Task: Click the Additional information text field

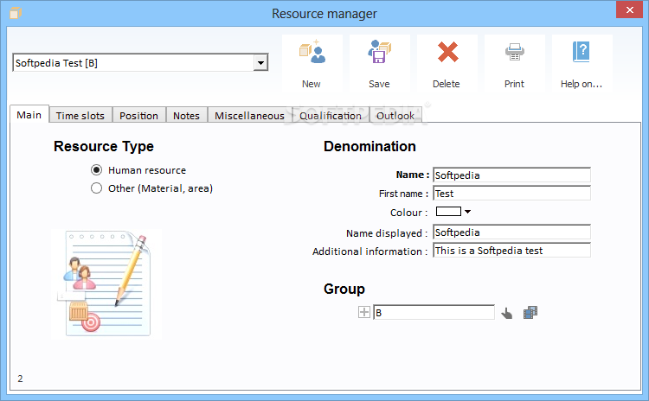Action: [512, 250]
